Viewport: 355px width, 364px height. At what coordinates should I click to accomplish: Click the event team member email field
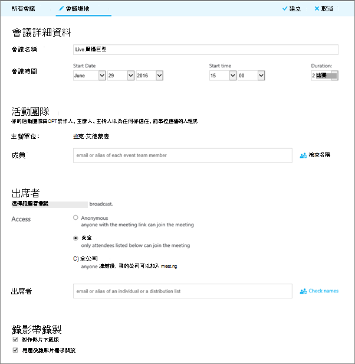[183, 155]
